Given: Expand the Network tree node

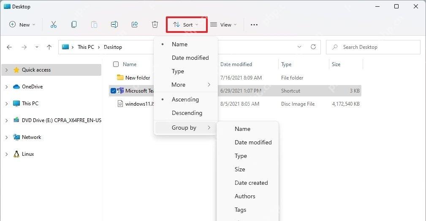Looking at the screenshot, I should click(x=6, y=137).
